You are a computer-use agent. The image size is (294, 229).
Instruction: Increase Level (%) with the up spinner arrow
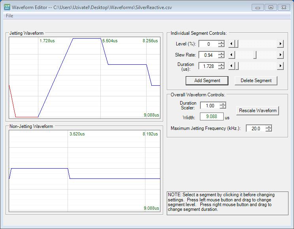(x=221, y=42)
